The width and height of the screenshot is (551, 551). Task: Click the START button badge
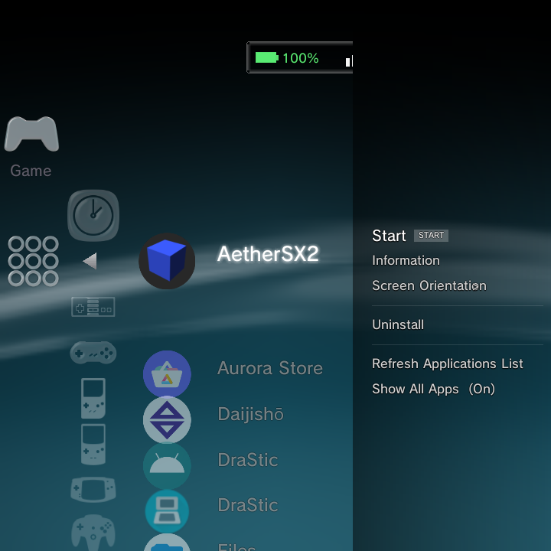431,236
